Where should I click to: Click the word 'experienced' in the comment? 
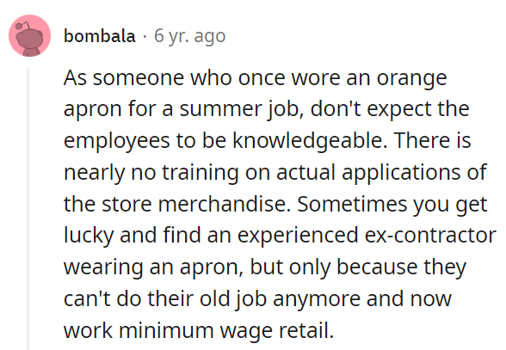point(298,235)
